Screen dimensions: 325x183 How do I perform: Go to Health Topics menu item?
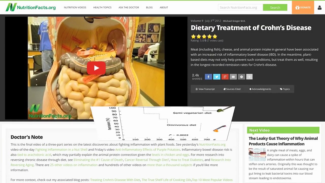(x=102, y=7)
